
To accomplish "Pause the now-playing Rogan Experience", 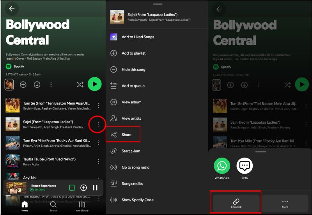I will [x=95, y=188].
